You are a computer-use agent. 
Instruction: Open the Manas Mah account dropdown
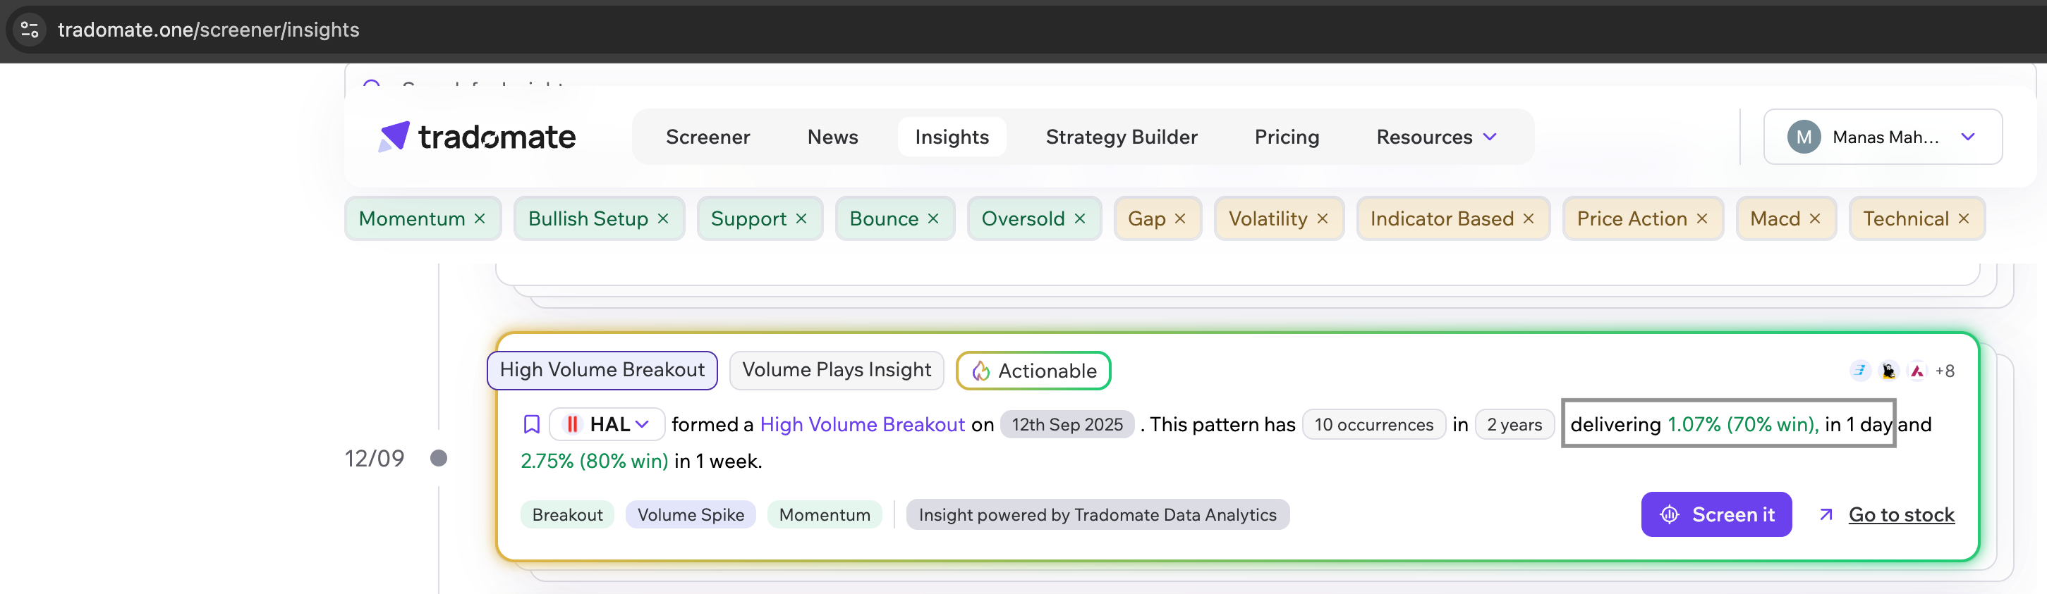click(1967, 137)
